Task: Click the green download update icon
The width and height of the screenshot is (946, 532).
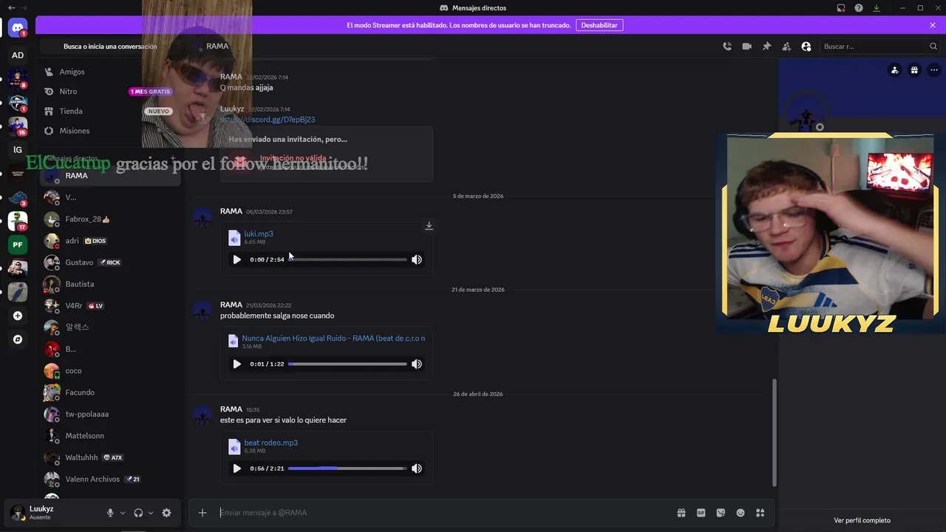Action: (x=877, y=8)
